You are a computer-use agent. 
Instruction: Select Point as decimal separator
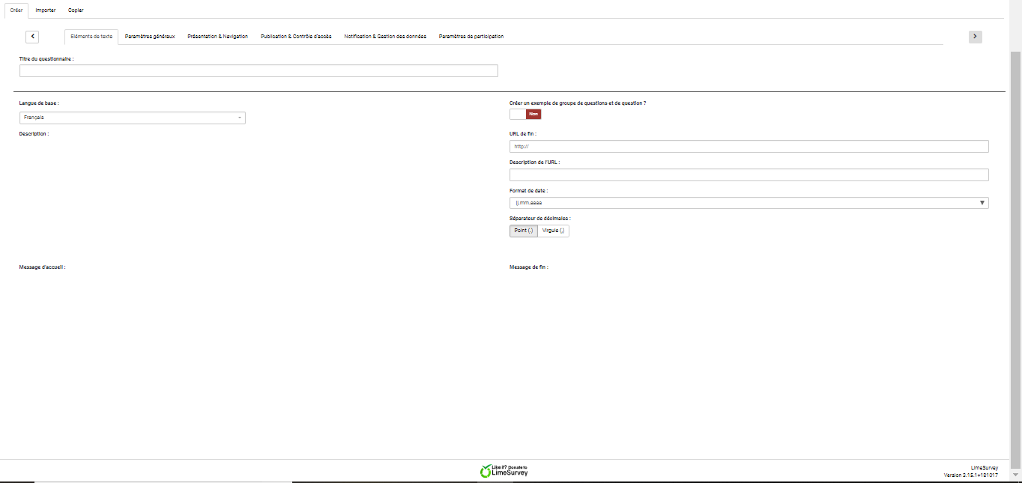point(523,231)
